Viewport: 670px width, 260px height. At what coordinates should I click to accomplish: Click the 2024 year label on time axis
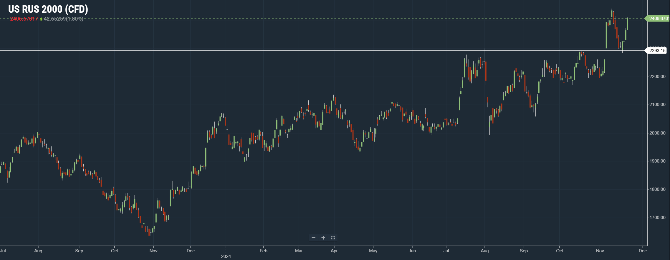pos(226,256)
